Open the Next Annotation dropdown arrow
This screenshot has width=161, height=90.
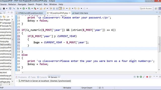[x=67, y=8]
